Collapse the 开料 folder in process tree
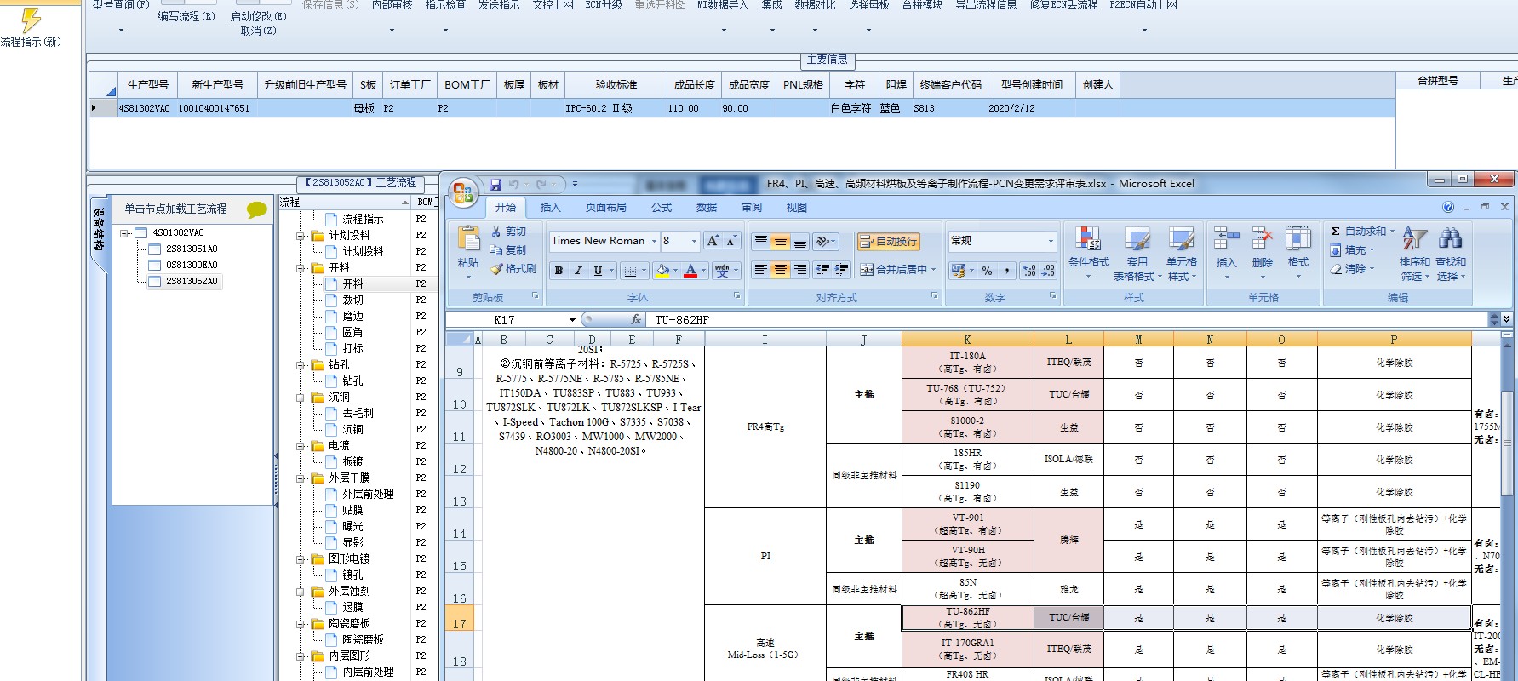Viewport: 1518px width, 681px height. (x=301, y=268)
